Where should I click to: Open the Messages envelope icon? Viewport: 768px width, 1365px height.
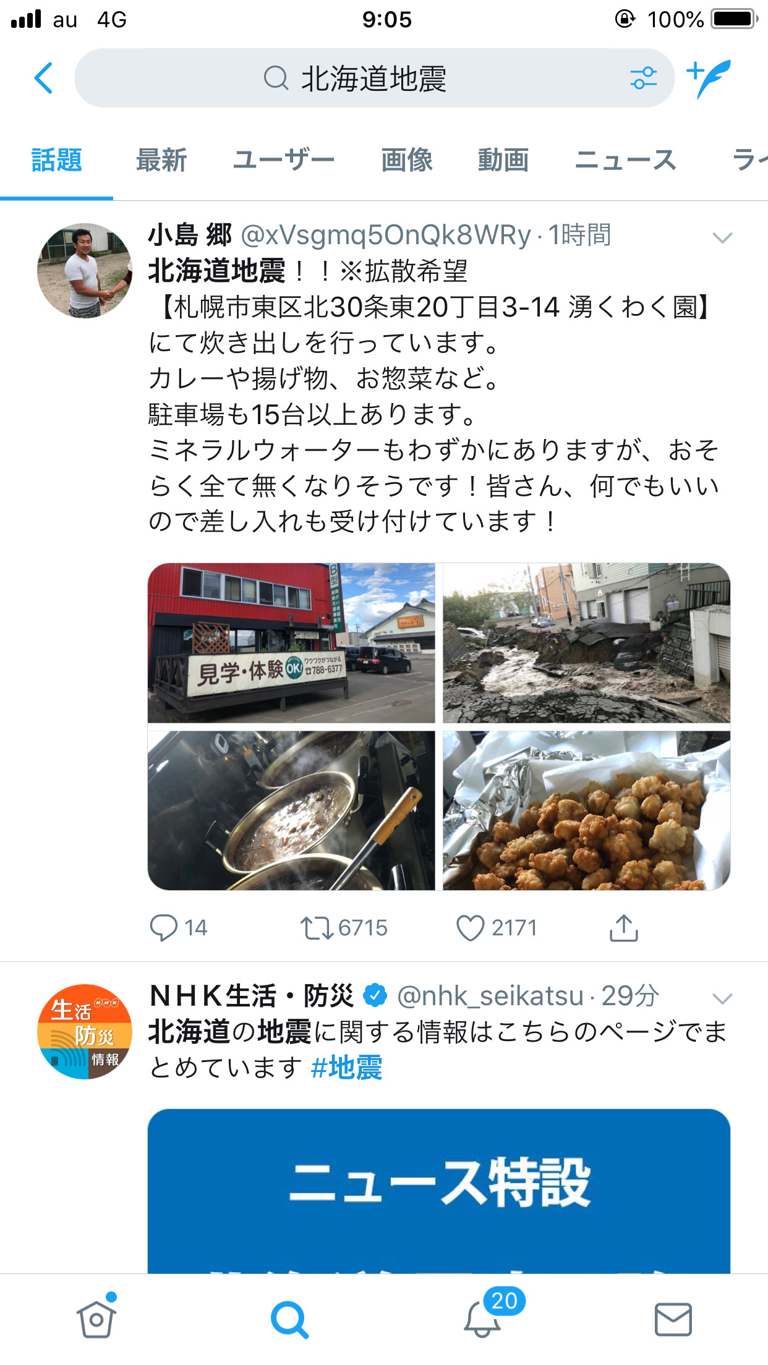[673, 1319]
